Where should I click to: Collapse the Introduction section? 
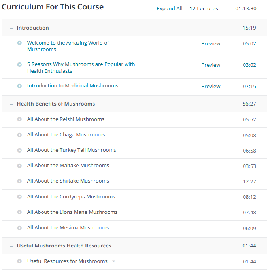(11, 28)
